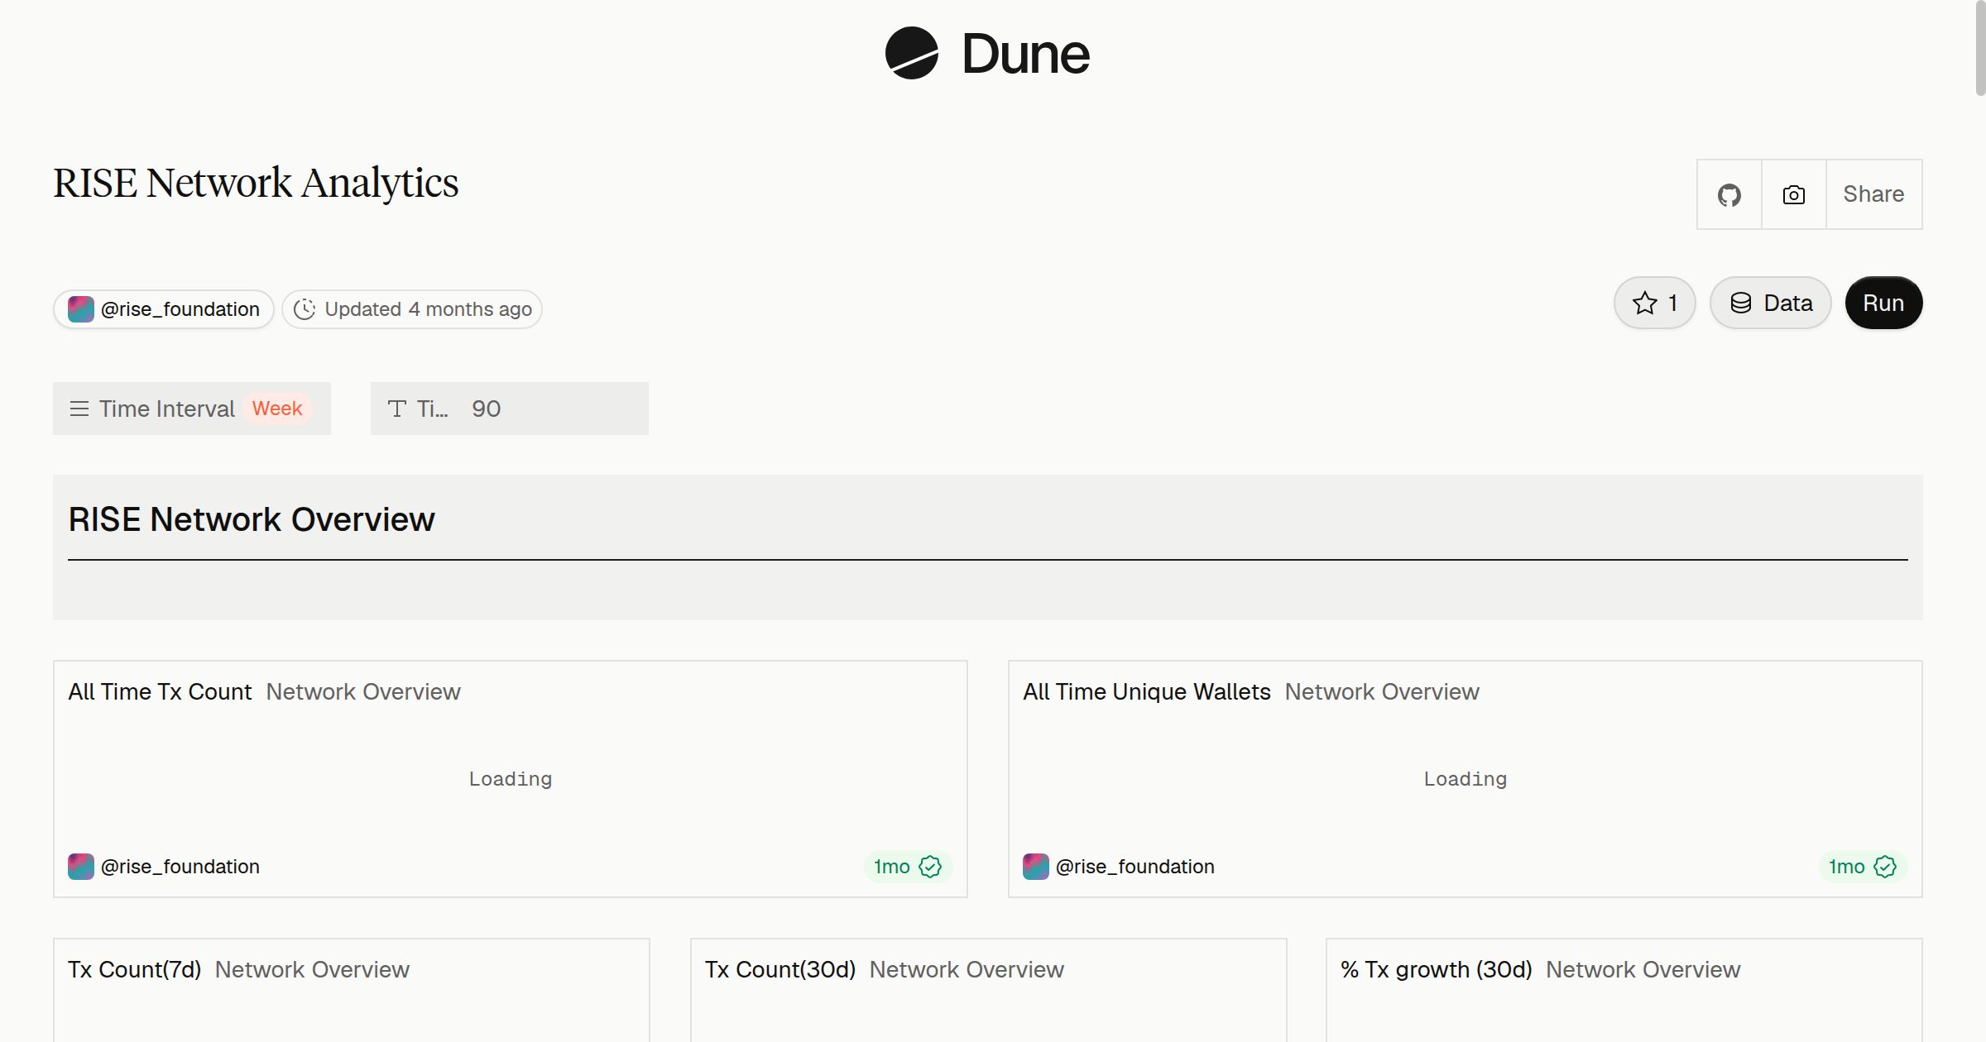The image size is (1986, 1042).
Task: Click @rise_foundation under All Time Unique Wallets
Action: [1119, 867]
